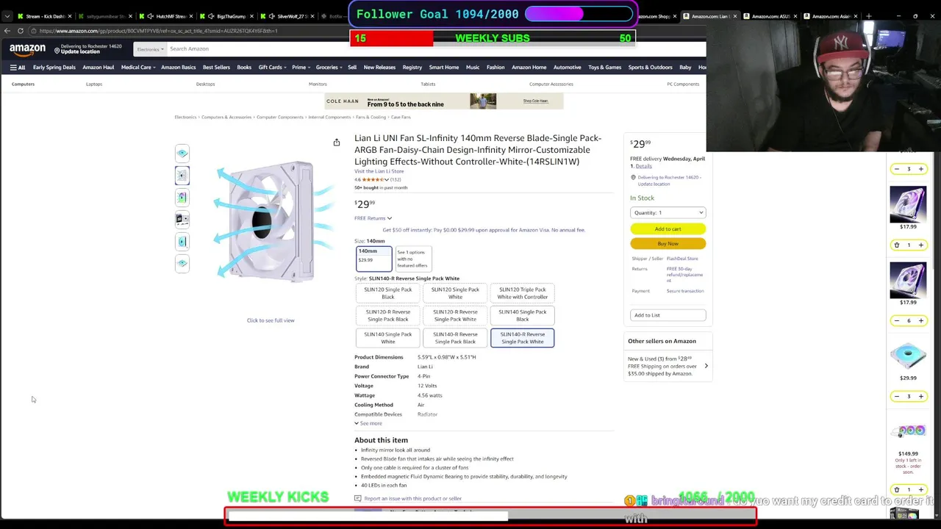
Task: Open the Medical Care dropdown menu
Action: [137, 68]
